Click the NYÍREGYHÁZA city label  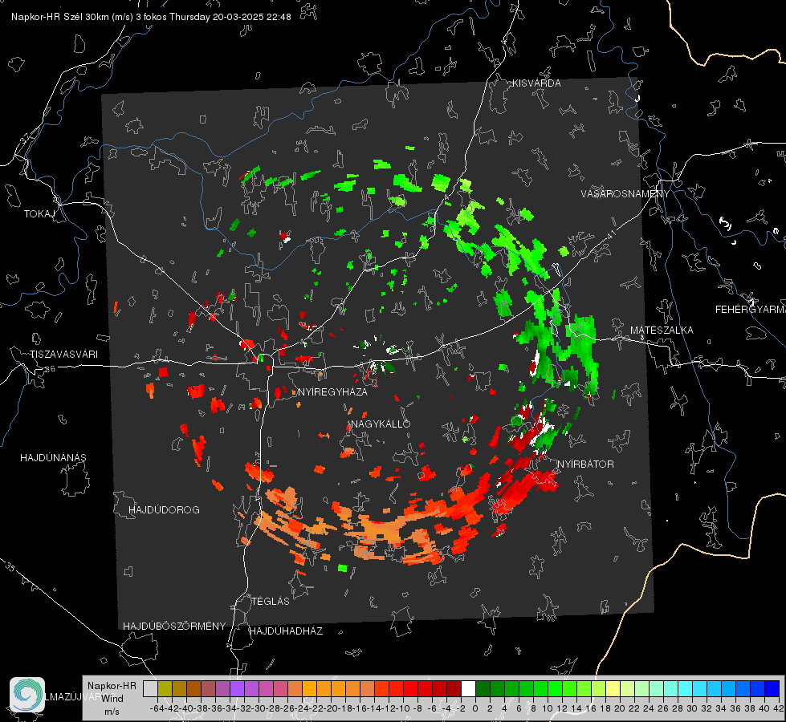[x=332, y=391]
